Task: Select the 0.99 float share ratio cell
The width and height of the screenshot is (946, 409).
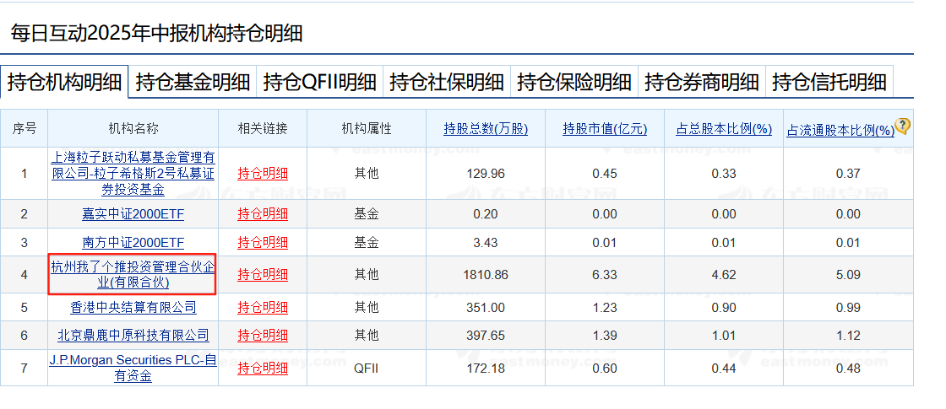Action: [x=848, y=308]
